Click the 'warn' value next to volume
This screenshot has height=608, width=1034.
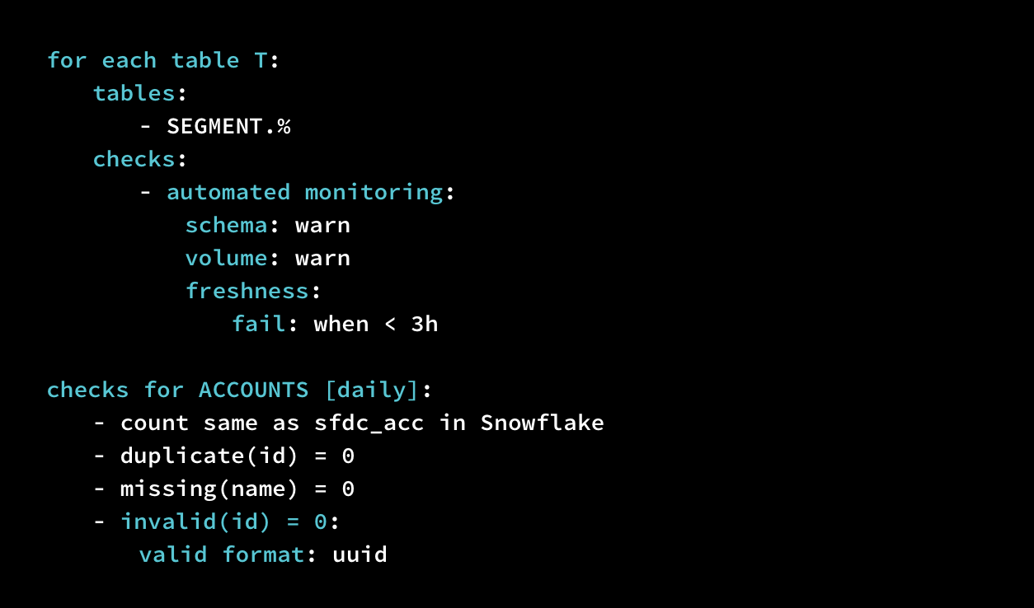click(x=322, y=258)
